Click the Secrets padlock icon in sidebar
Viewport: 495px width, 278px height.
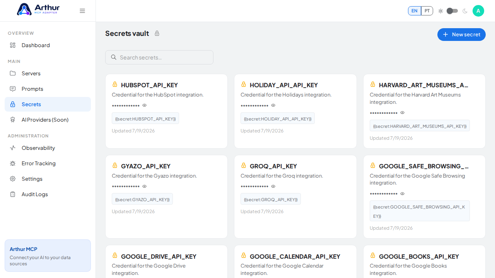[13, 104]
